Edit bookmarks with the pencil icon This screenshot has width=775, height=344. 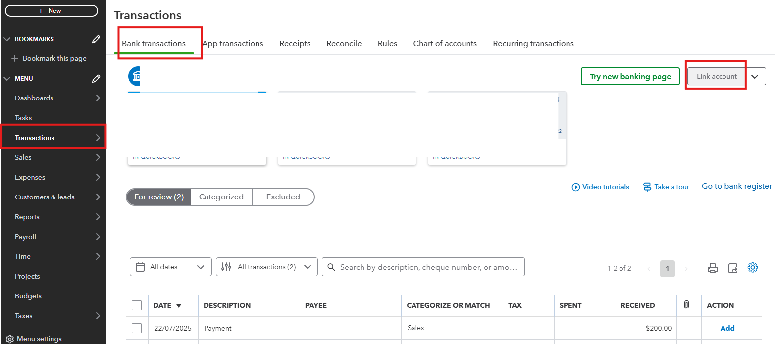(96, 39)
